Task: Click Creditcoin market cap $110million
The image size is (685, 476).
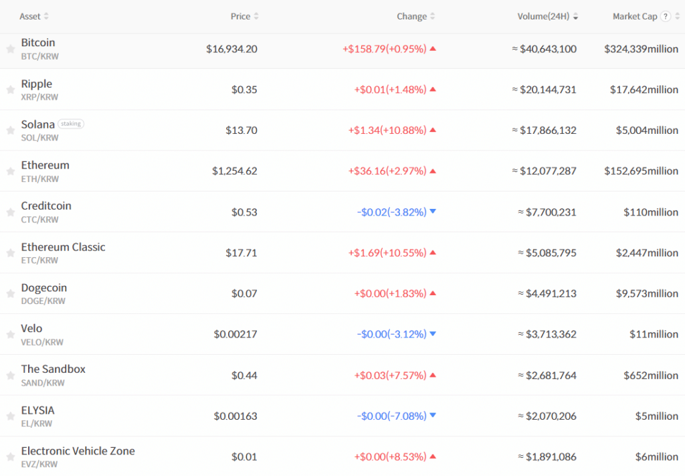Action: (x=651, y=212)
